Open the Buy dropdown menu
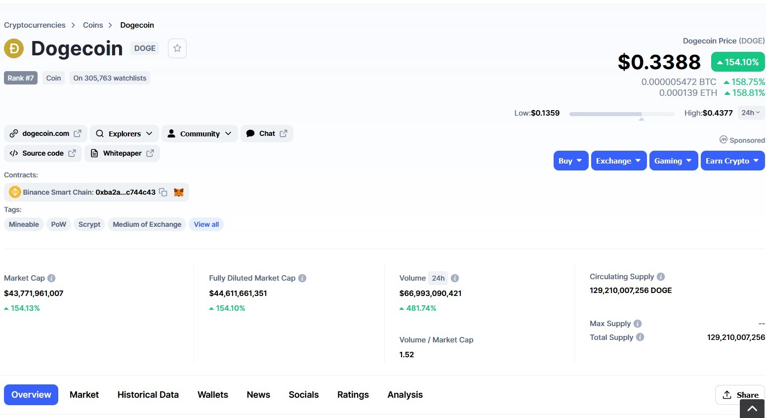Screen dimensions: 766x418 pyautogui.click(x=571, y=161)
